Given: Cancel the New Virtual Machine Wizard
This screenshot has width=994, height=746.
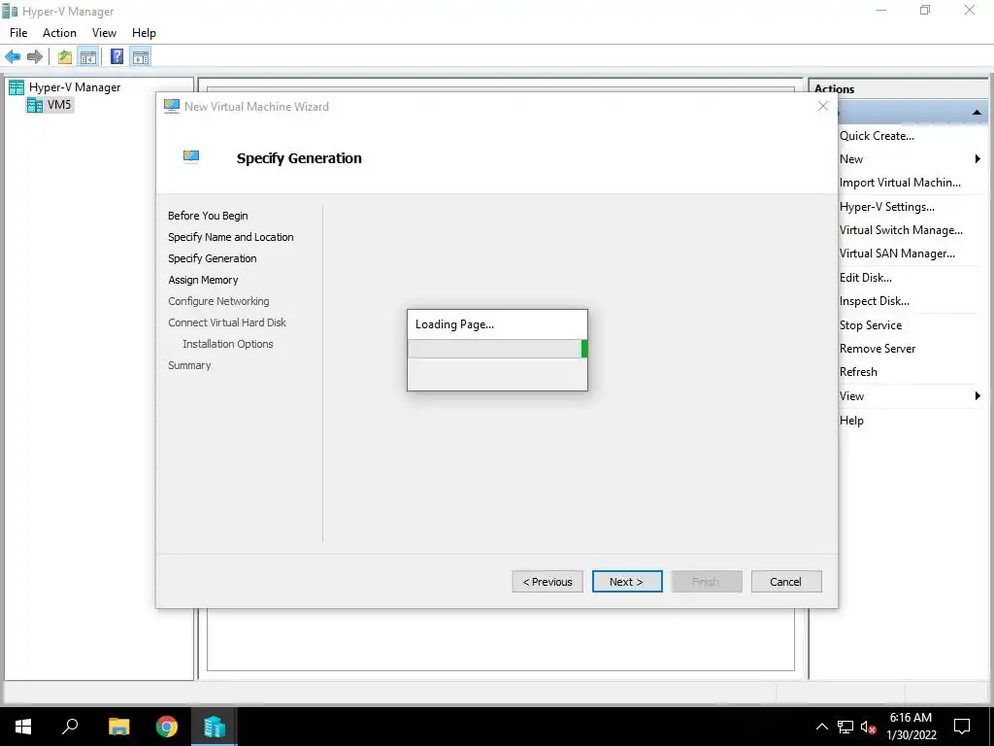Looking at the screenshot, I should pos(786,582).
